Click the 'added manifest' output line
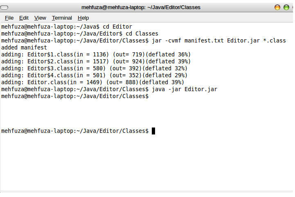 pyautogui.click(x=24, y=47)
